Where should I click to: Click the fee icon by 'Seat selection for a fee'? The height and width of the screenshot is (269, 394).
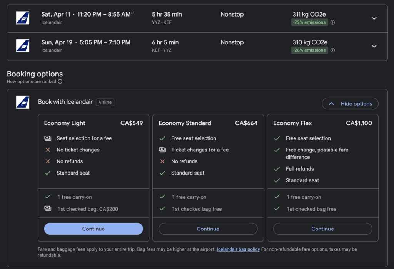48,138
